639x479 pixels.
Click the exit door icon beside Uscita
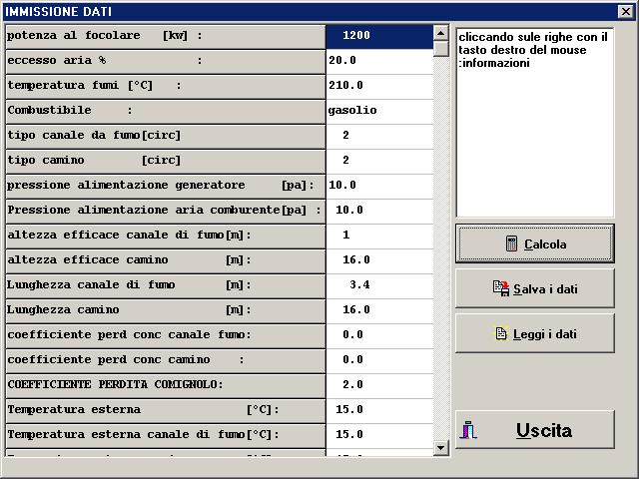click(x=468, y=430)
